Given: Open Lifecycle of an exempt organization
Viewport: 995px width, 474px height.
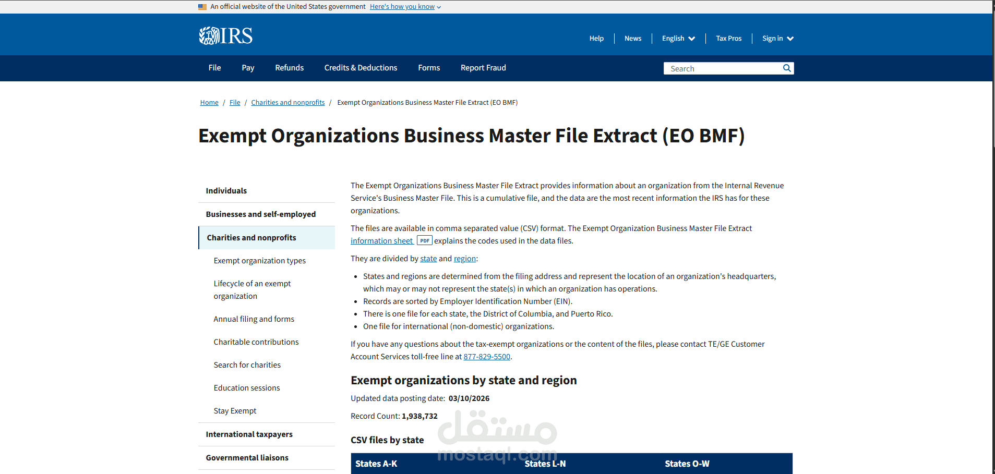Looking at the screenshot, I should coord(252,290).
